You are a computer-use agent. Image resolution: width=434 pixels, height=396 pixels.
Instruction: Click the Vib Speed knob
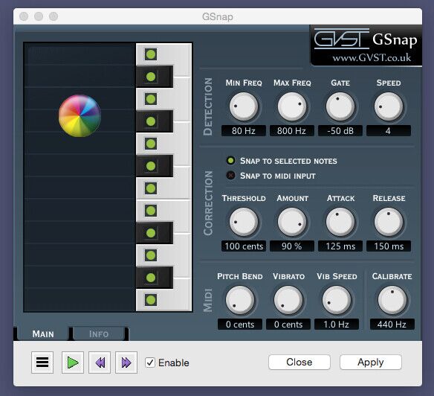tap(337, 300)
